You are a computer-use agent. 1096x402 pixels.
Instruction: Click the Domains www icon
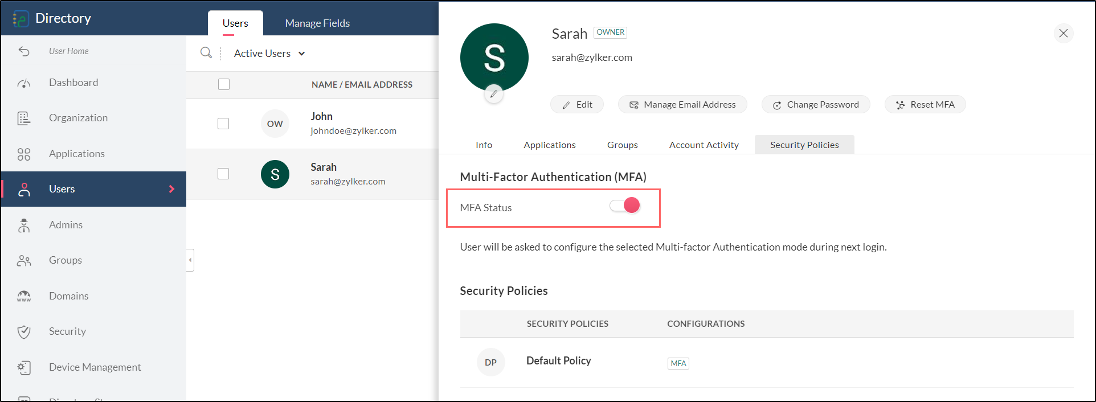[24, 296]
